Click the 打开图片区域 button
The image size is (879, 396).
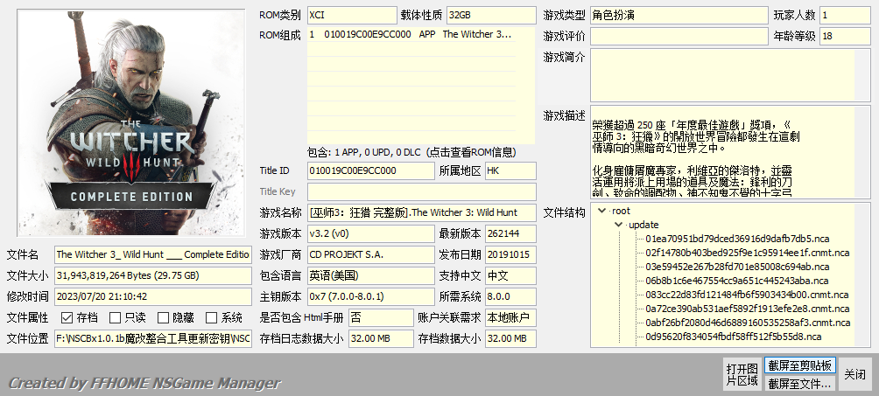coord(742,375)
